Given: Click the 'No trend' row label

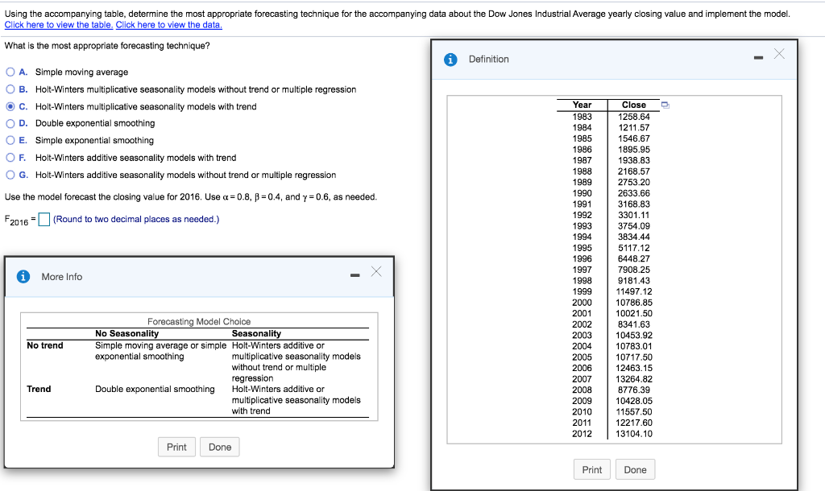Looking at the screenshot, I should [45, 345].
